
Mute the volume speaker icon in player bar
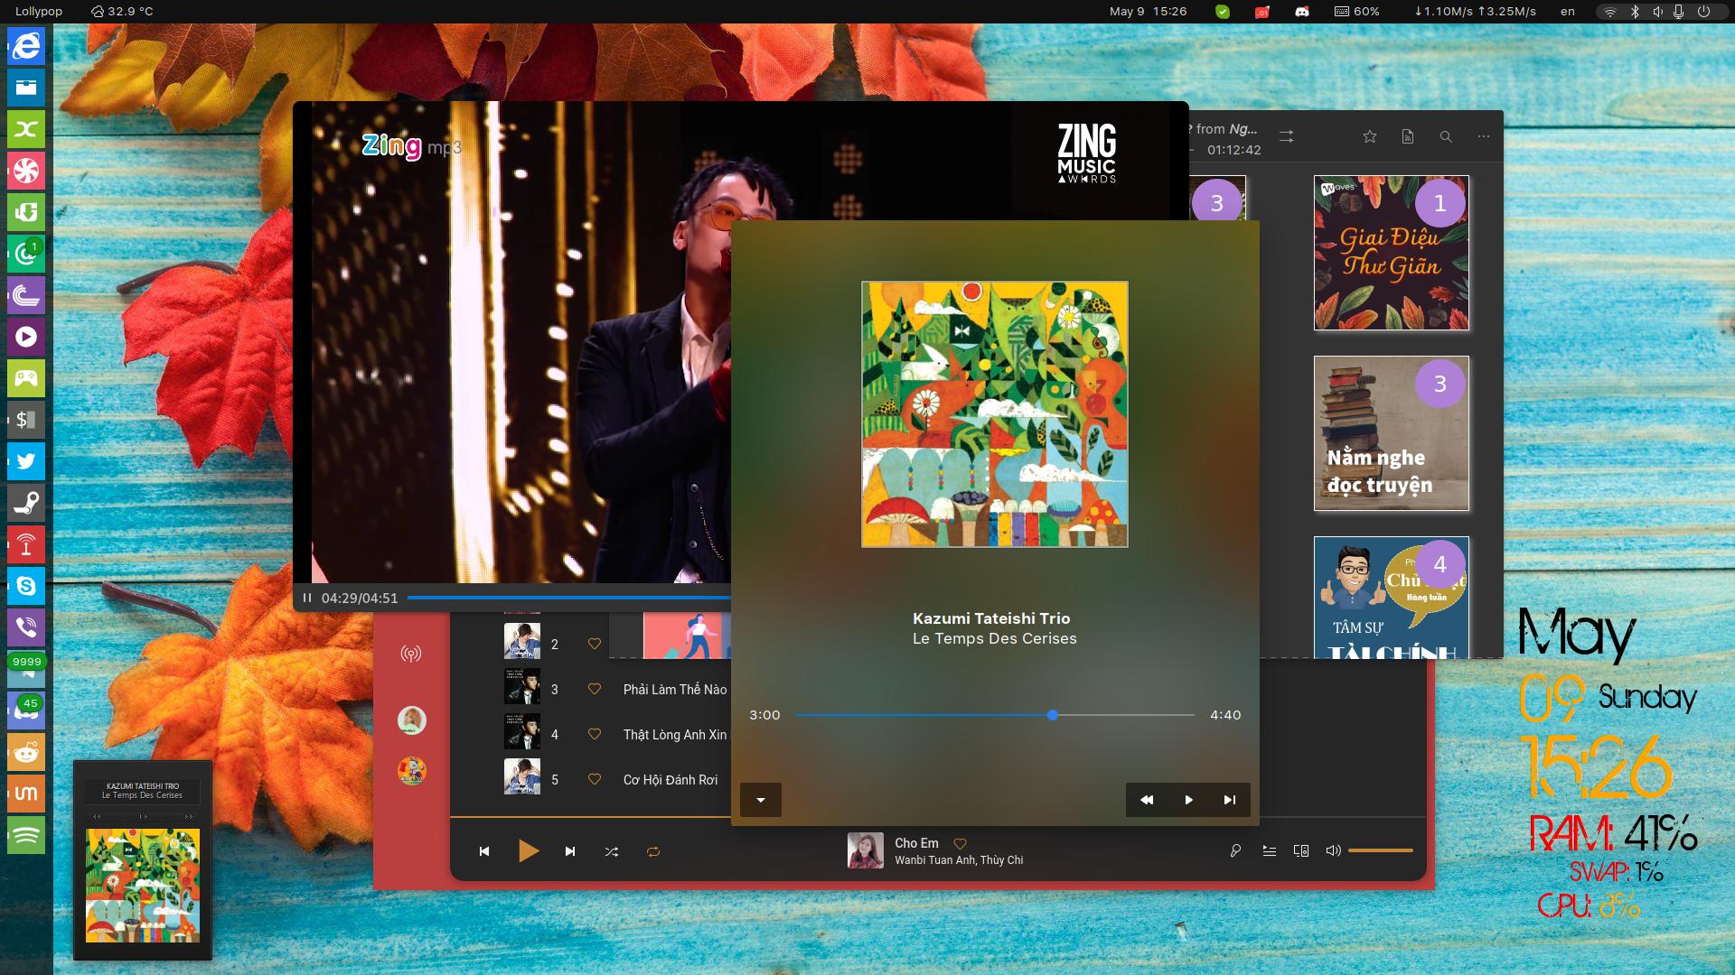(1333, 850)
